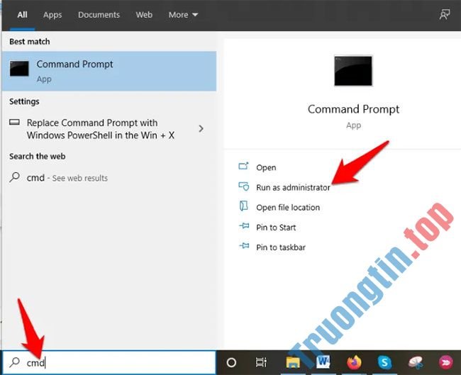461x375 pixels.
Task: Choose Open file location
Action: (288, 208)
